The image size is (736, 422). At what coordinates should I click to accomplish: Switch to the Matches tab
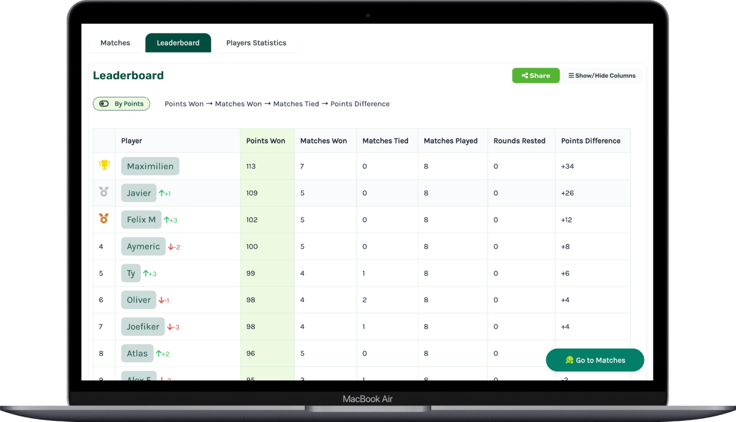click(115, 43)
